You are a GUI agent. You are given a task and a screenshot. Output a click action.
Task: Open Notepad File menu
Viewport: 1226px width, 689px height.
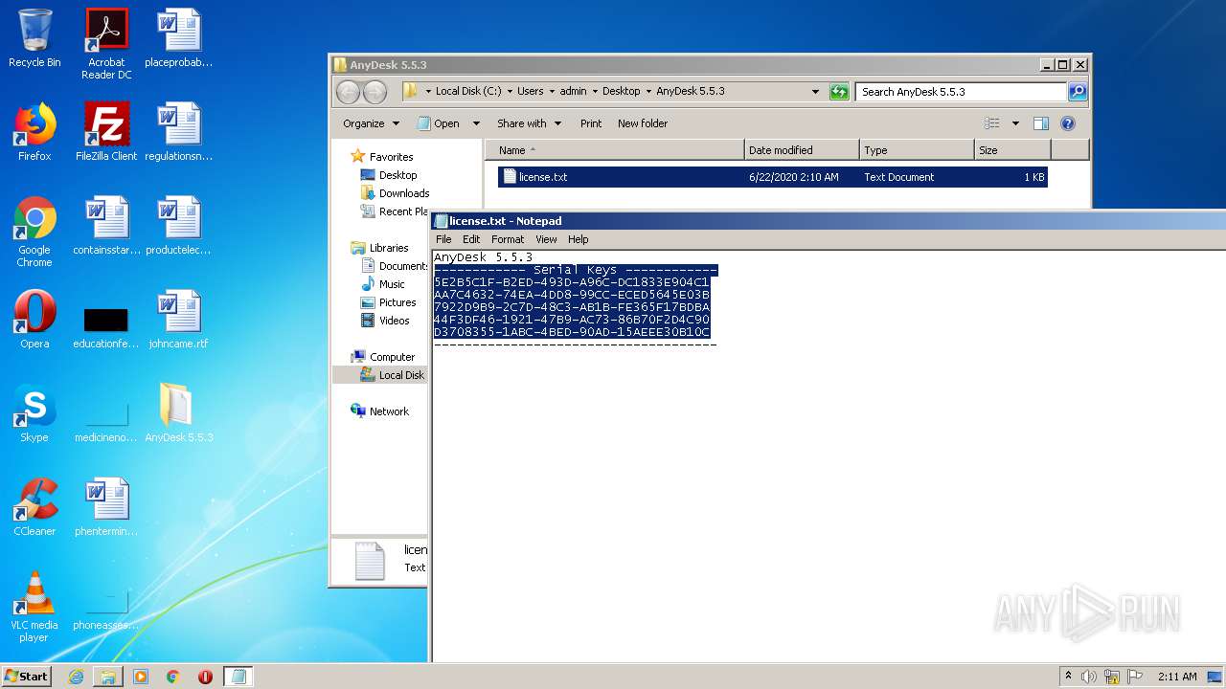click(443, 239)
